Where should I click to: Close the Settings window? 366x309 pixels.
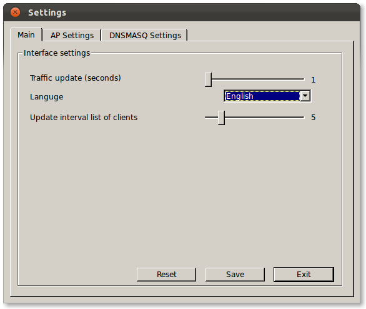point(15,12)
